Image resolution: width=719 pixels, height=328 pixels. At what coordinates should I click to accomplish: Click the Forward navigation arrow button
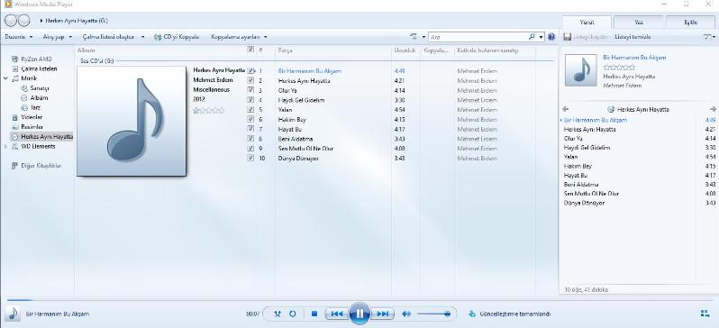(23, 21)
